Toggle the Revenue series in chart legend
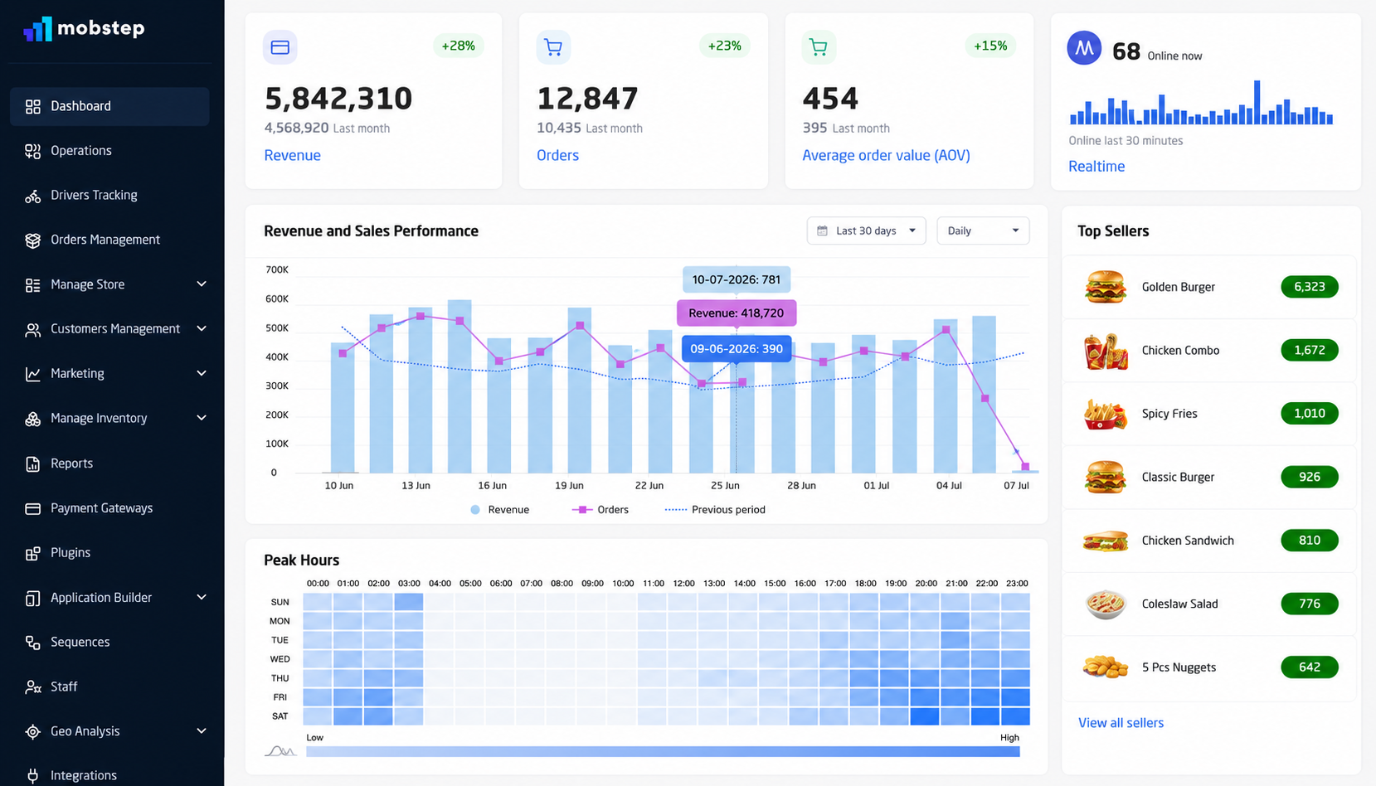1376x786 pixels. click(x=499, y=510)
